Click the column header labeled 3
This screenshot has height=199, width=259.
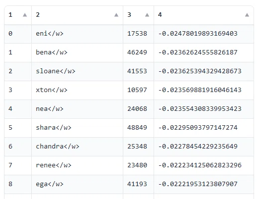point(138,15)
